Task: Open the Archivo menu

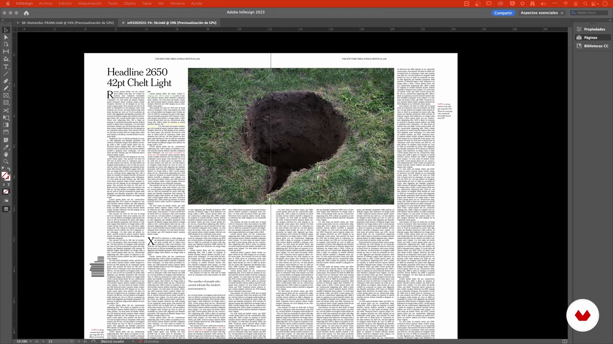Action: (45, 3)
